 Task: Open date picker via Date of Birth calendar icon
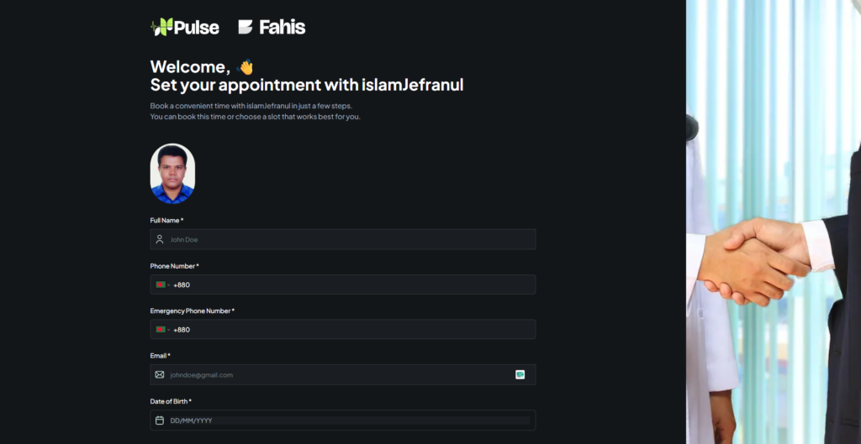(160, 420)
